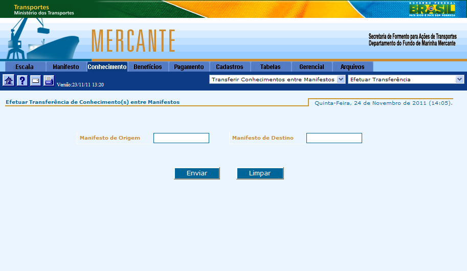Switch to the Gerencial tab
This screenshot has width=467, height=271.
[x=312, y=66]
